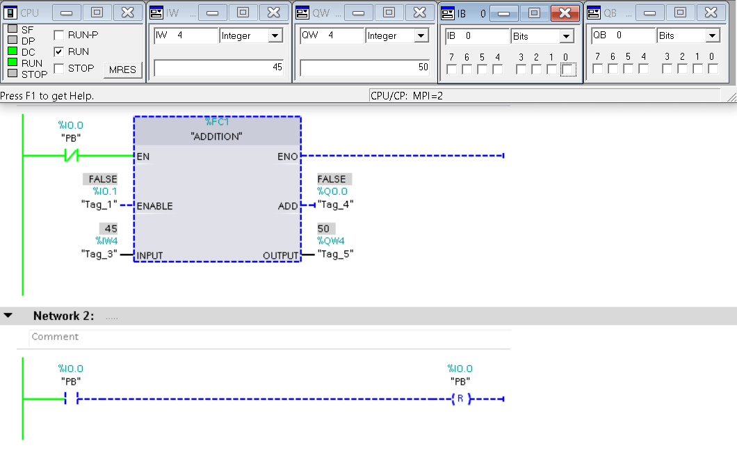This screenshot has width=737, height=450.
Task: Toggle bit 4 in the QB window
Action: point(644,69)
